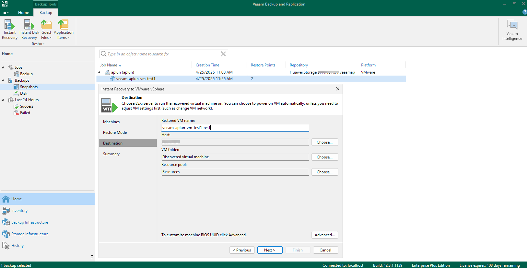Screen dimensions: 527x268
Task: Open Advanced BIOS UUID settings
Action: pos(325,235)
